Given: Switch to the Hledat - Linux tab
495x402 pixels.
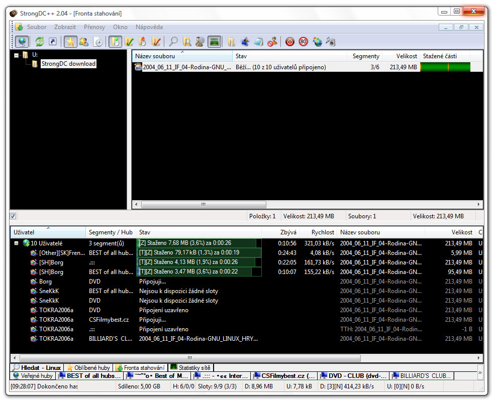Looking at the screenshot, I should coord(37,368).
